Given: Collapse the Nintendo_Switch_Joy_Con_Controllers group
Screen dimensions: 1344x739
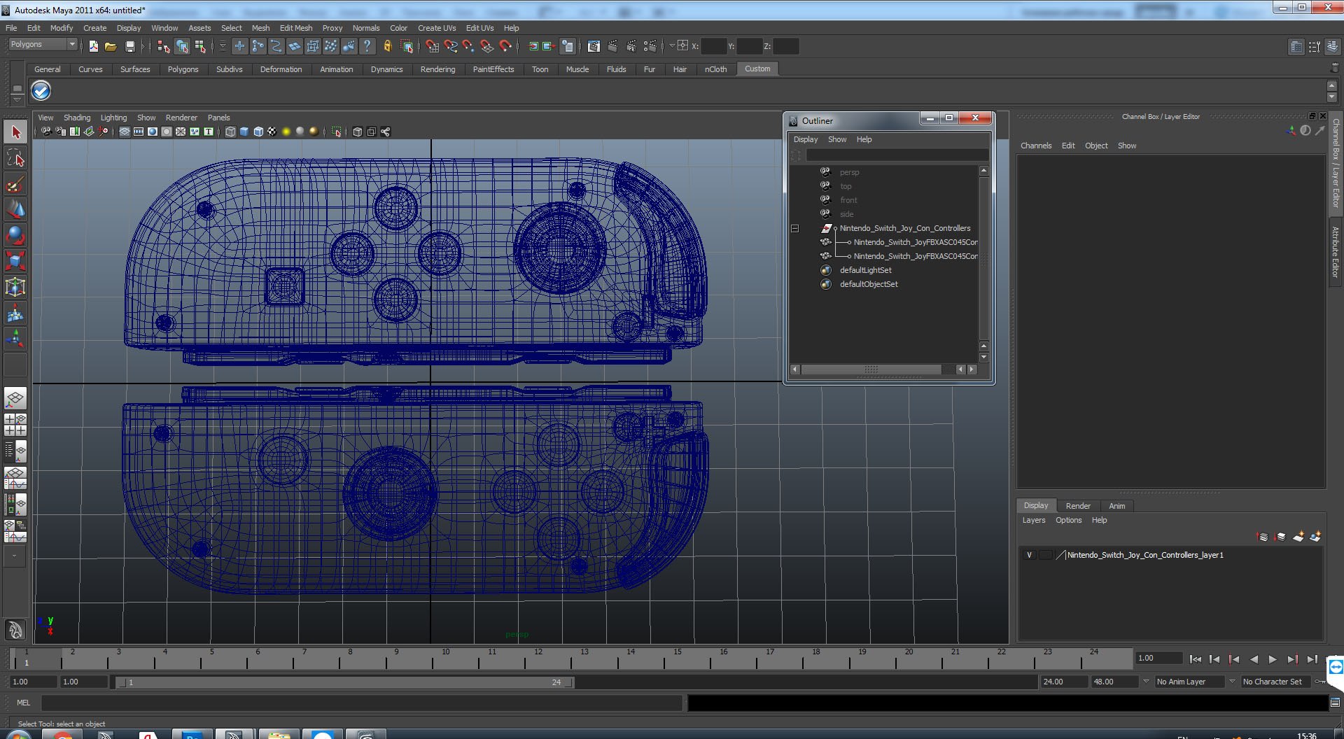Looking at the screenshot, I should [x=794, y=228].
